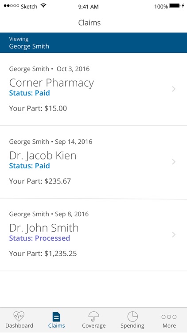This screenshot has width=187, height=333.
Task: Tap the Viewing George Smith banner
Action: pyautogui.click(x=93, y=43)
